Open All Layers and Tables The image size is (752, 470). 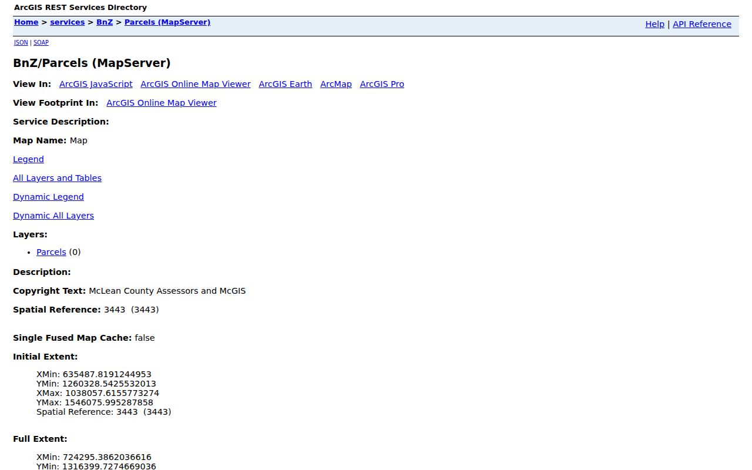pos(57,178)
